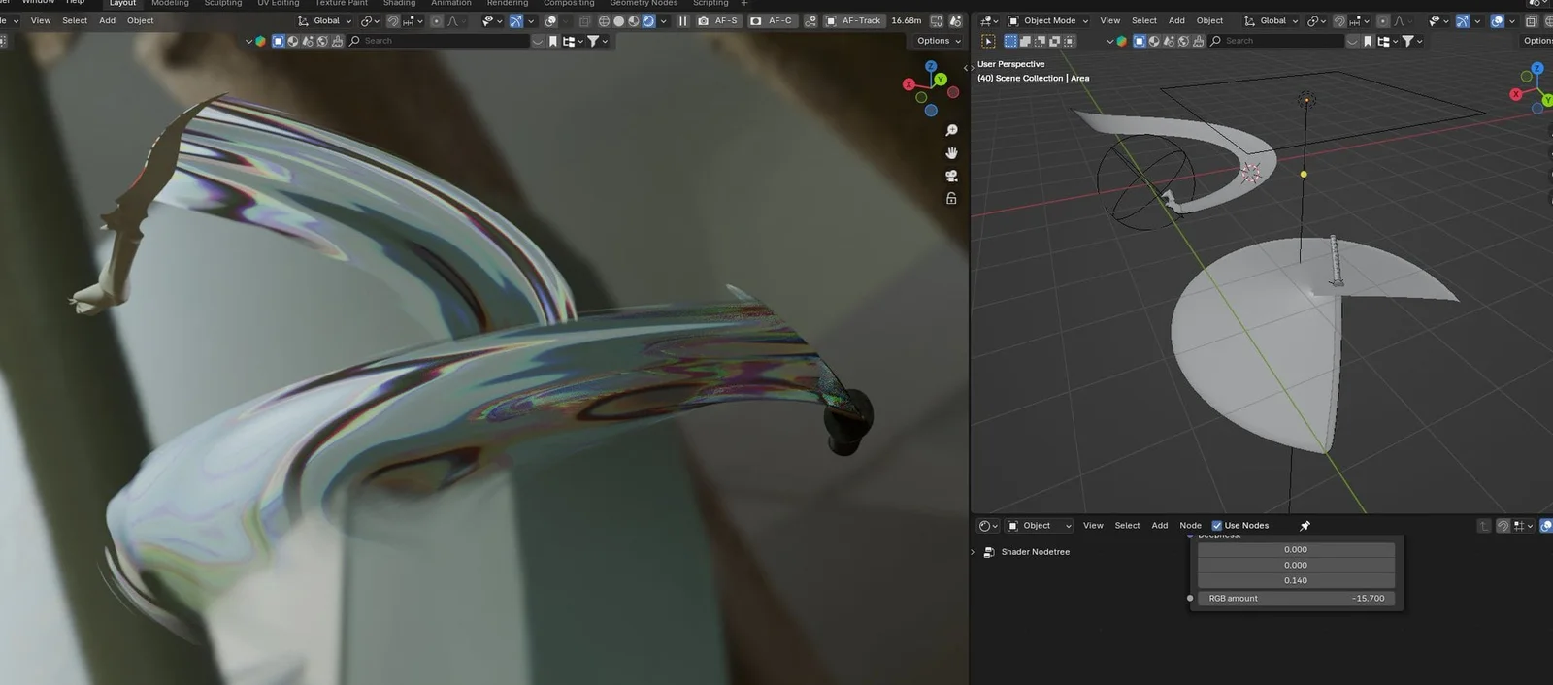
Task: Click the AF-S camera autofocus button
Action: 717,20
